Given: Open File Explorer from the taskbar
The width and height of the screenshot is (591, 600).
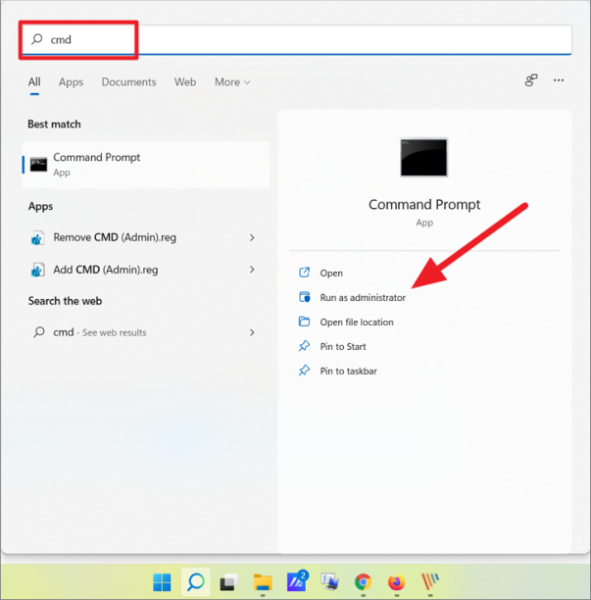Looking at the screenshot, I should pos(263,582).
